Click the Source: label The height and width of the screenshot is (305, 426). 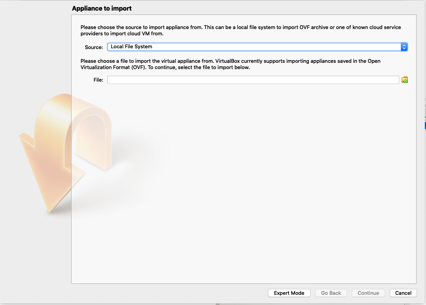pyautogui.click(x=94, y=47)
